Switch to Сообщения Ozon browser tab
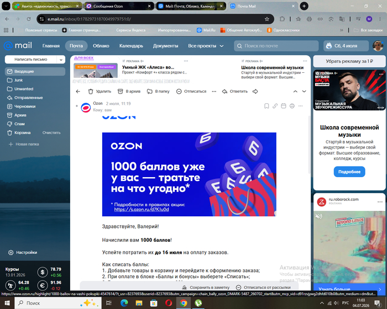387x309 pixels. point(119,6)
